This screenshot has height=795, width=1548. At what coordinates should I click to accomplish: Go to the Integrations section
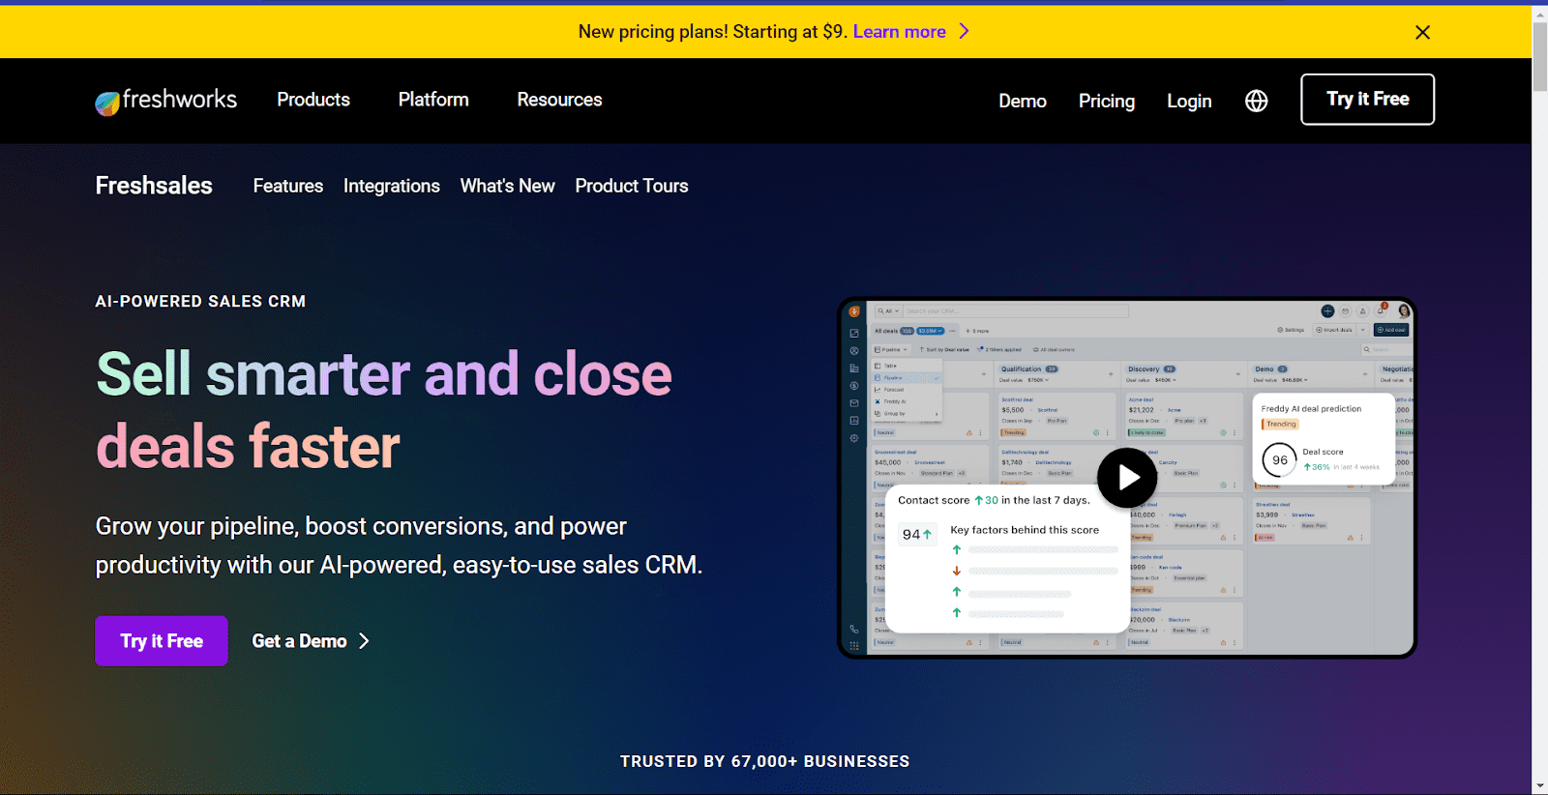(392, 186)
